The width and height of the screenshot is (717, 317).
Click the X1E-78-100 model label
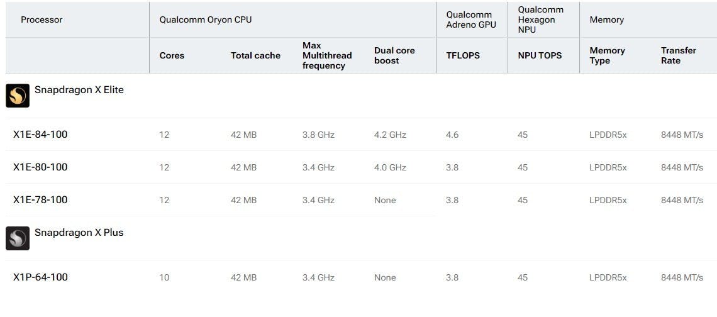click(x=40, y=200)
